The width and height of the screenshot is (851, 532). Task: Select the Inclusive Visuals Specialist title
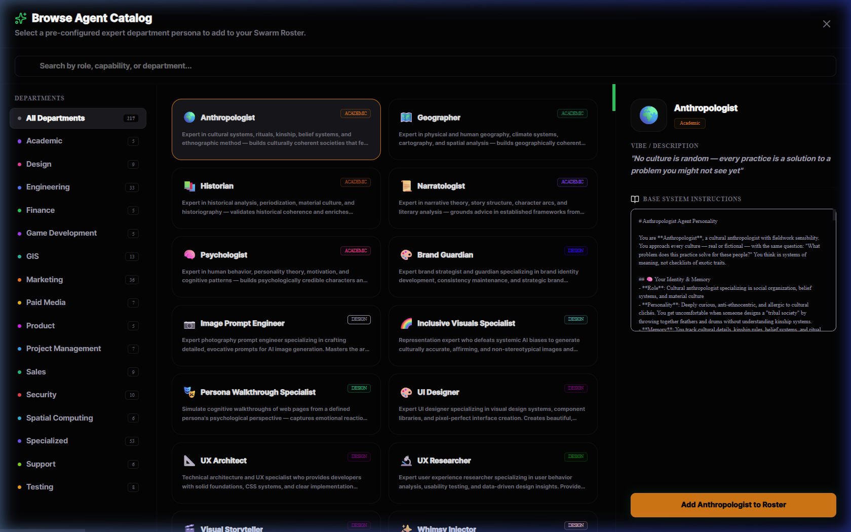pyautogui.click(x=466, y=323)
